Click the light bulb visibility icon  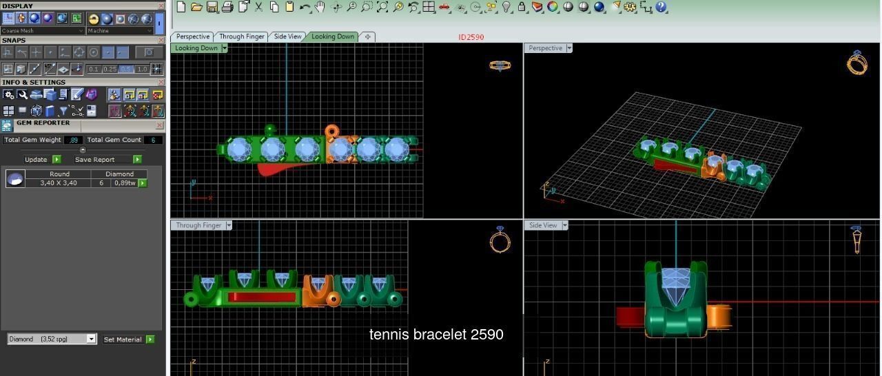(x=506, y=7)
